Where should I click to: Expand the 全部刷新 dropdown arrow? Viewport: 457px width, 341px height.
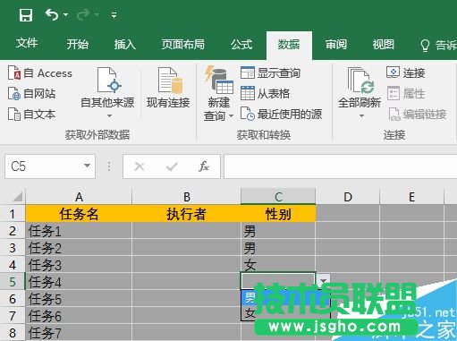(x=361, y=115)
